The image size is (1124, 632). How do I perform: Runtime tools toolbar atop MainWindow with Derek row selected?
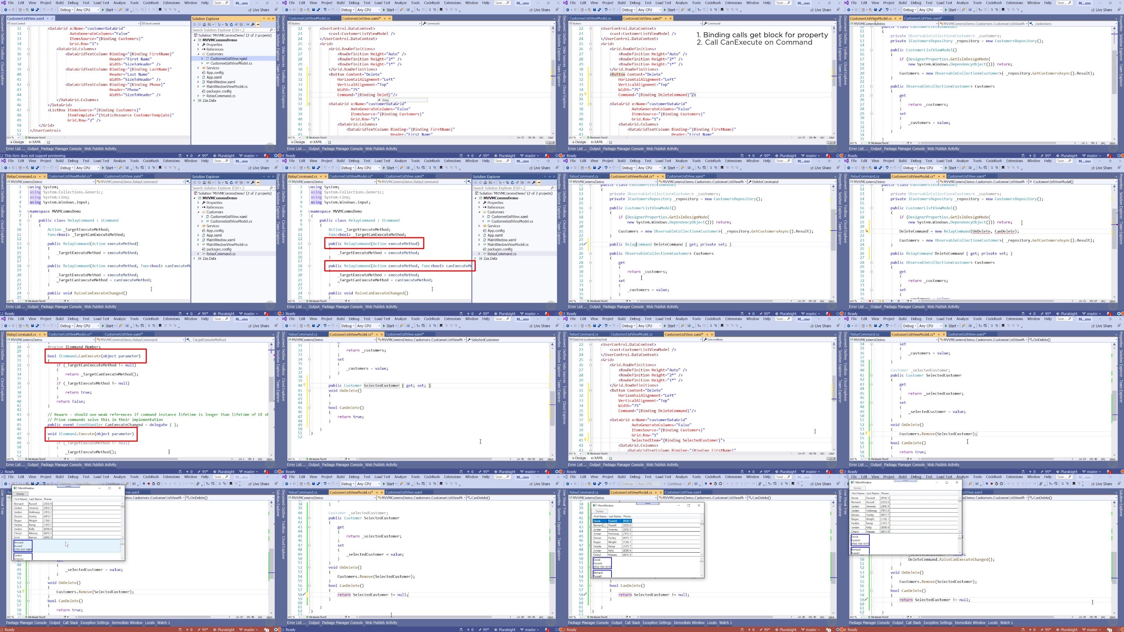648,503
